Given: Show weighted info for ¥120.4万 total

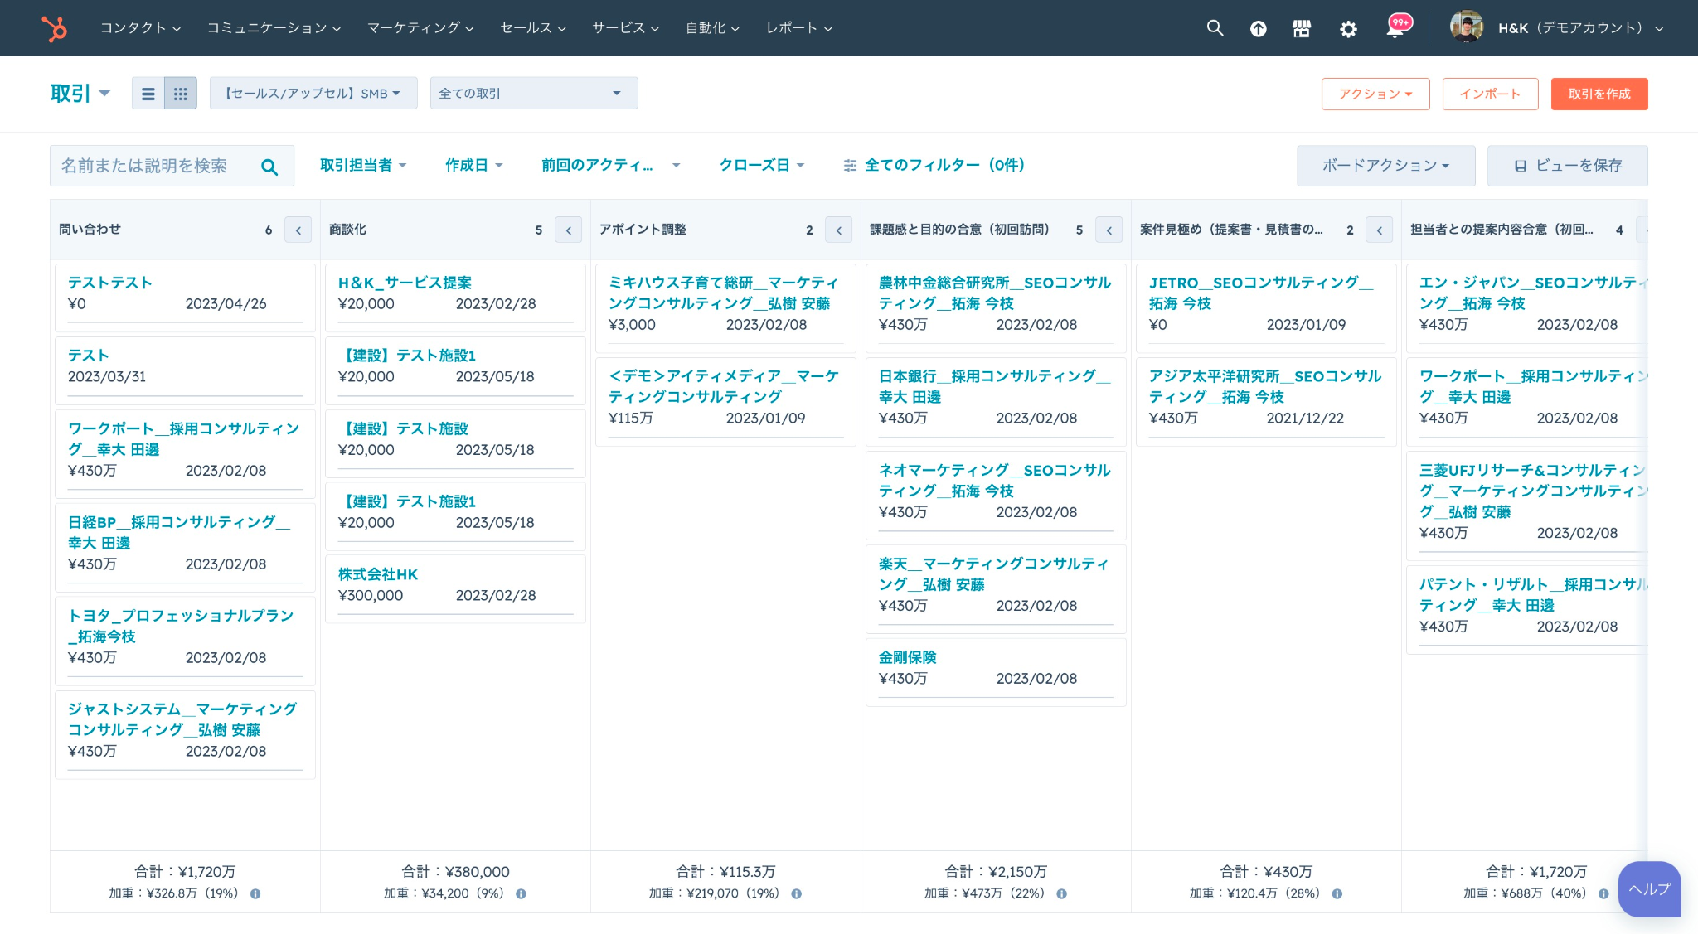Looking at the screenshot, I should (x=1337, y=894).
